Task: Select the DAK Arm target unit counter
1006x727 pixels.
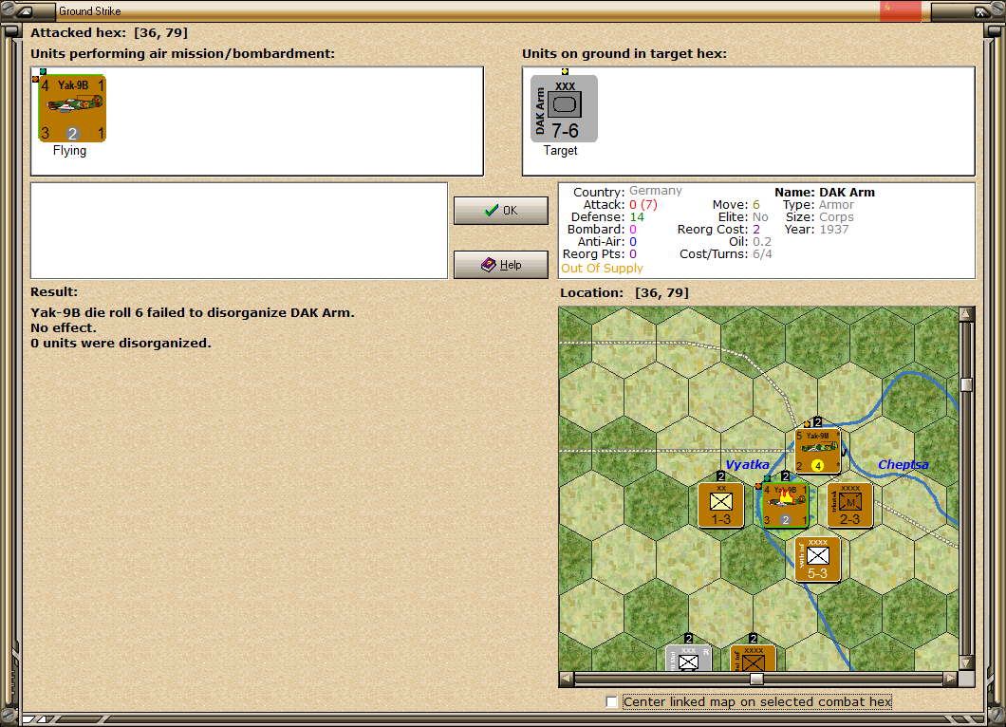Action: point(564,108)
